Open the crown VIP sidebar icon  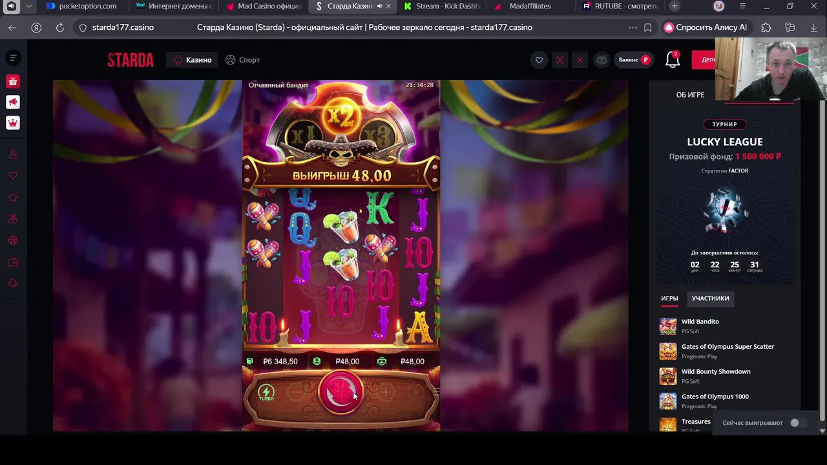pos(13,123)
